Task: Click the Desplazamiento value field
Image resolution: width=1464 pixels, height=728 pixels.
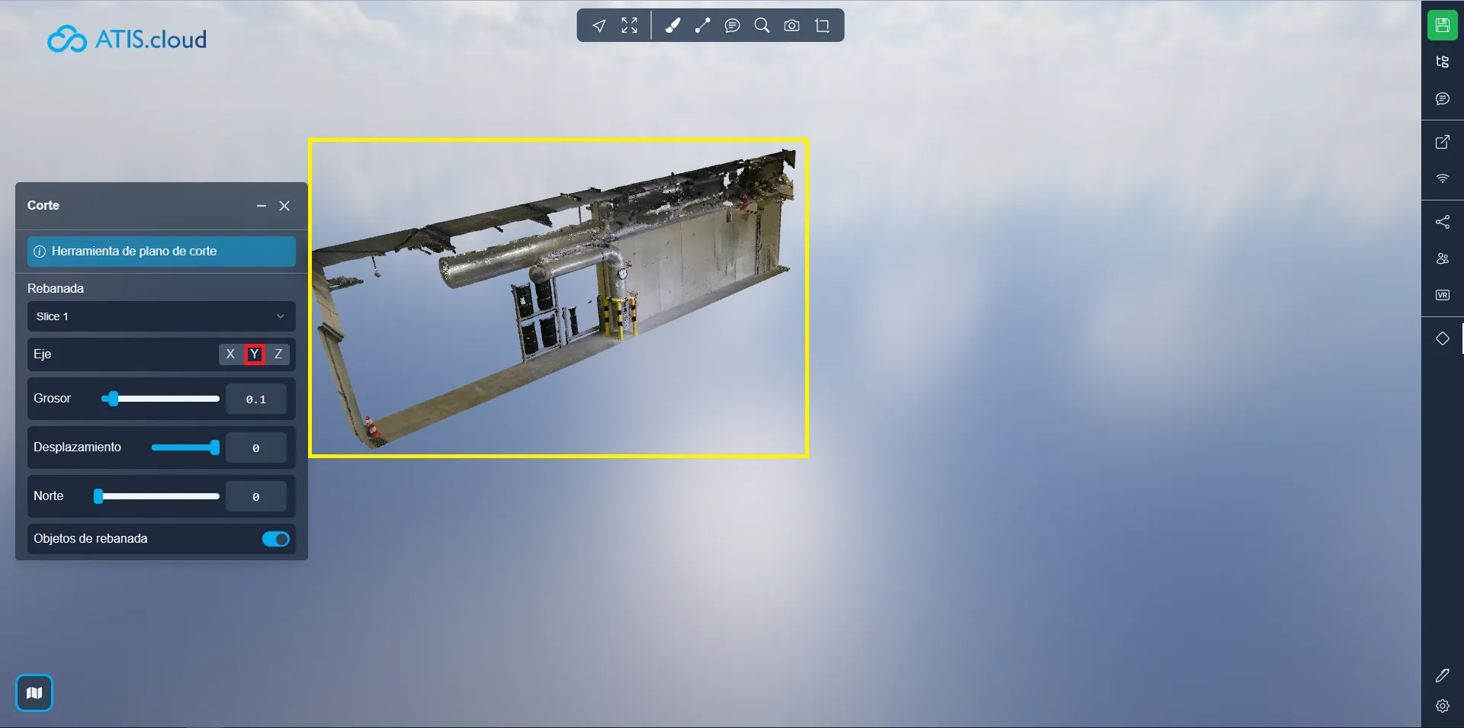Action: (256, 448)
